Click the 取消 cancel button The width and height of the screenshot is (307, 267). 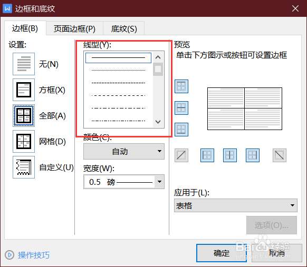point(276,253)
